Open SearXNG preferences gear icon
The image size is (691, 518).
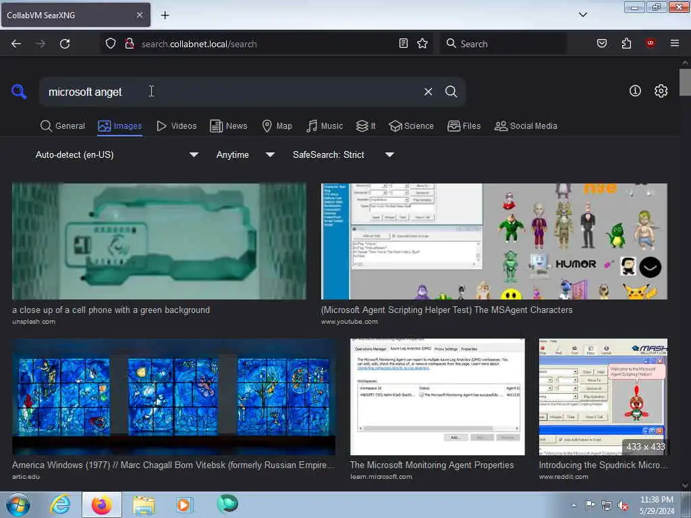[661, 91]
